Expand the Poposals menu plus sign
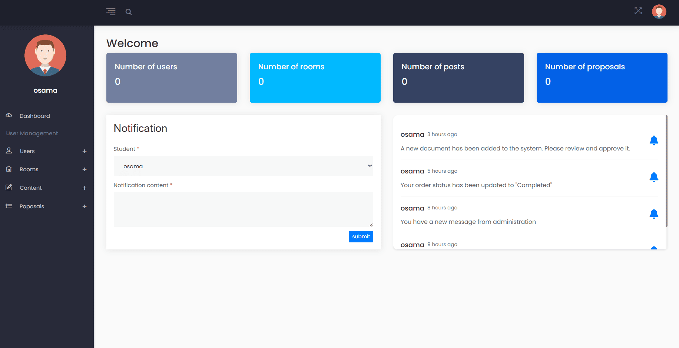This screenshot has width=679, height=348. [85, 206]
